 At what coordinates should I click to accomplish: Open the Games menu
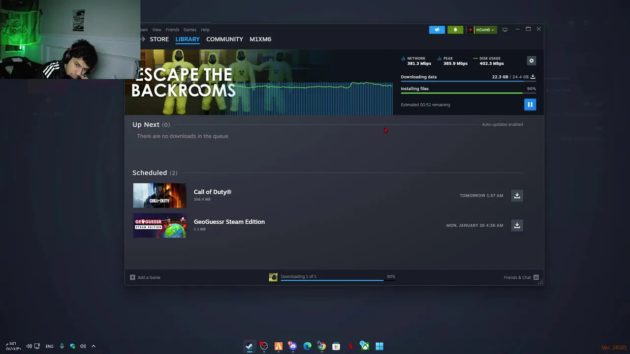[x=190, y=29]
